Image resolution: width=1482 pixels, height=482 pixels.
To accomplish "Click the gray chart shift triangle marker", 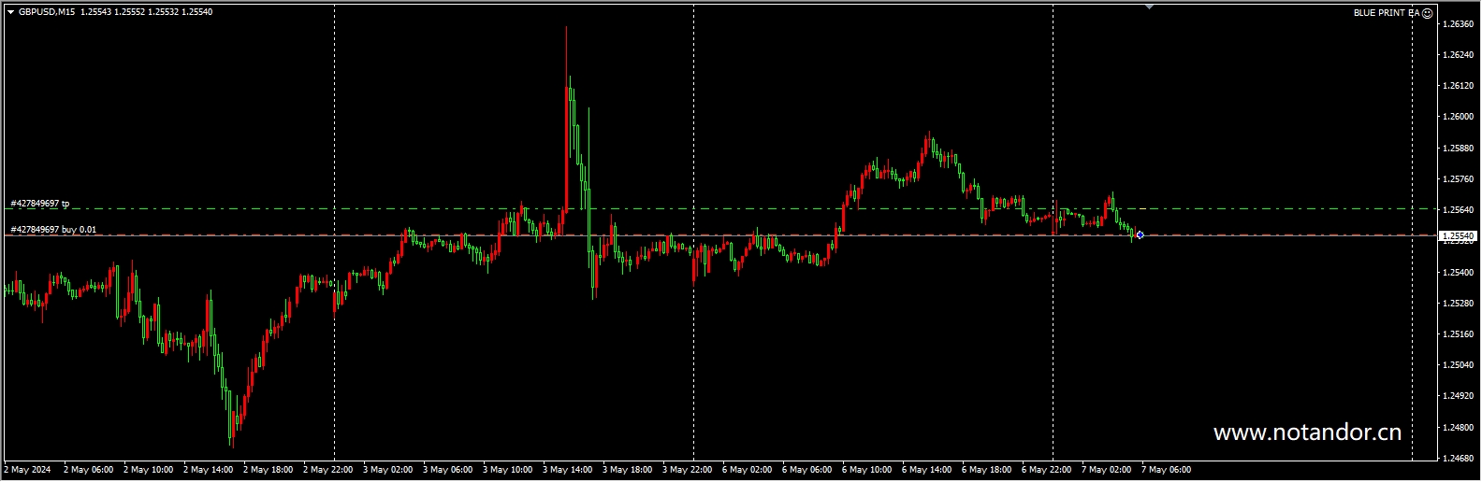I will (x=1149, y=7).
